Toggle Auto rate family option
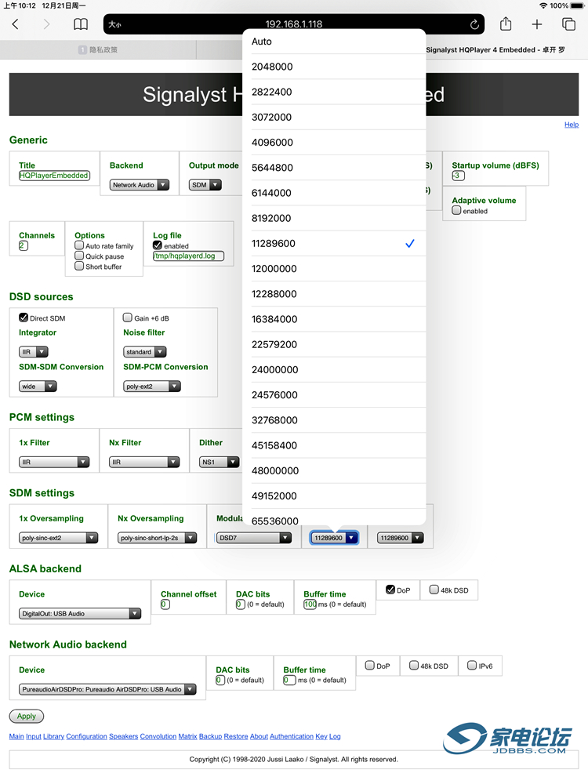Image resolution: width=588 pixels, height=784 pixels. (x=79, y=245)
